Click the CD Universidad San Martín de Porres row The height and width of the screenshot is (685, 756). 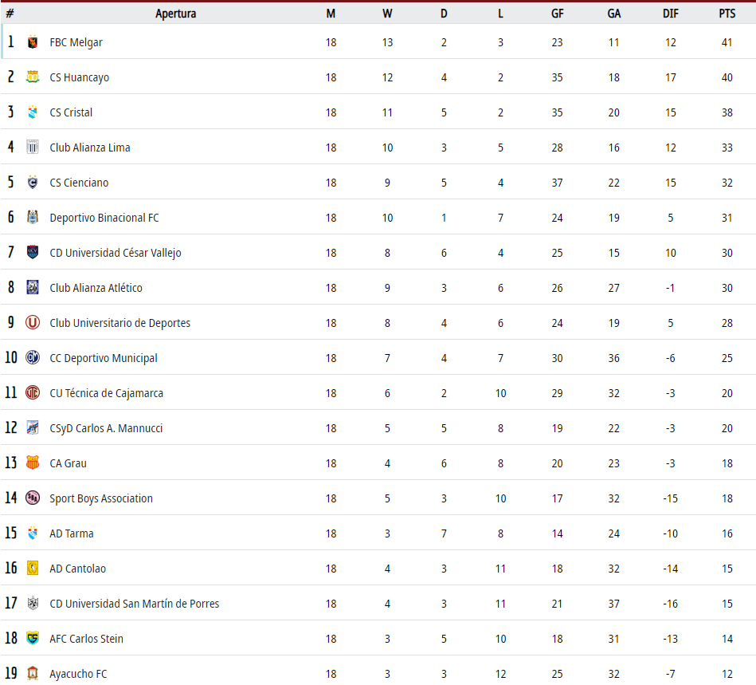point(378,603)
